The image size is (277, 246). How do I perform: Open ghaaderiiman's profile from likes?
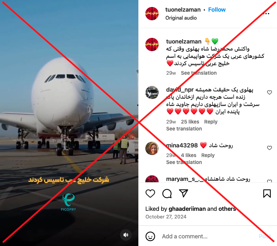pyautogui.click(x=187, y=209)
